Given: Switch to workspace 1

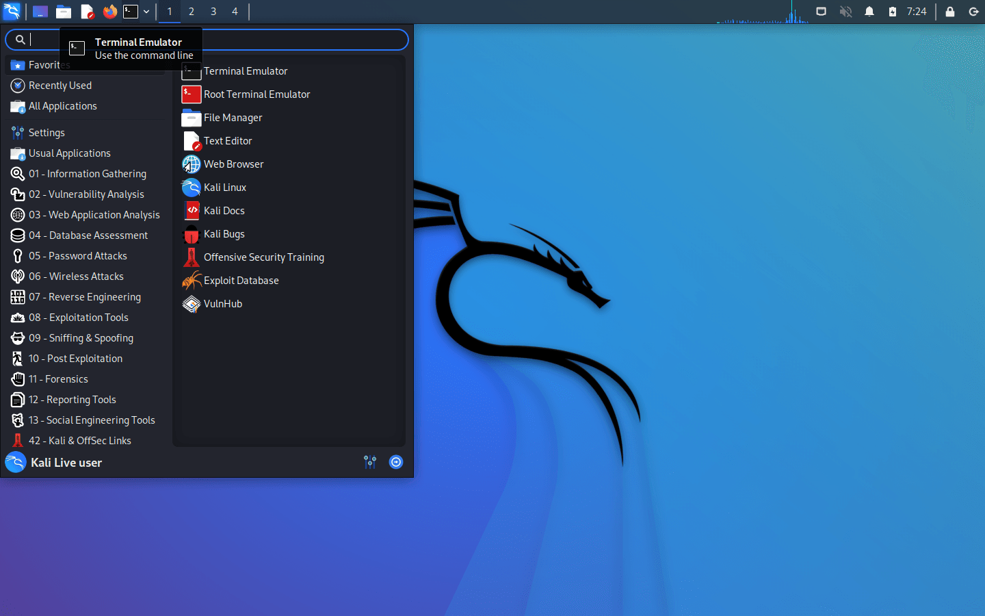Looking at the screenshot, I should [x=170, y=12].
